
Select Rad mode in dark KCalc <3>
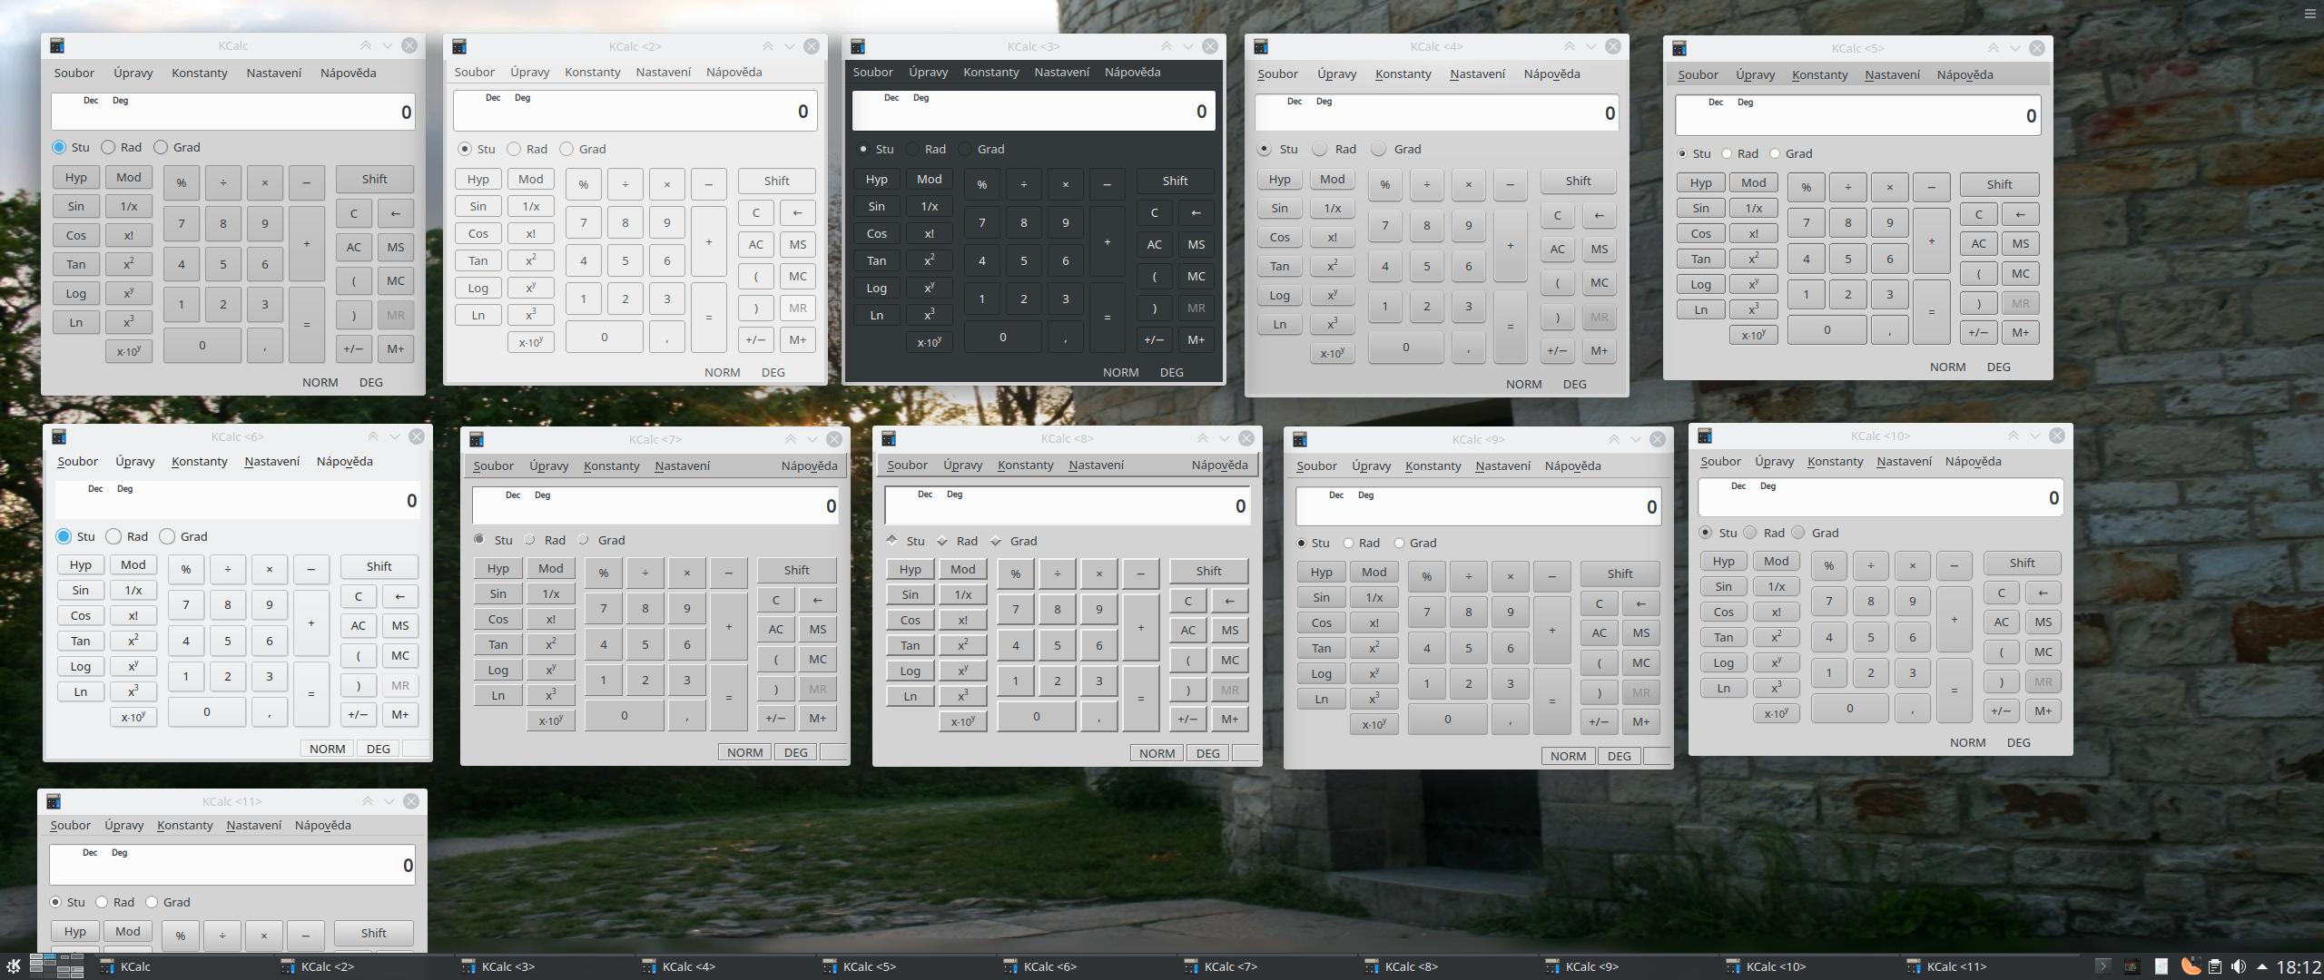(926, 149)
